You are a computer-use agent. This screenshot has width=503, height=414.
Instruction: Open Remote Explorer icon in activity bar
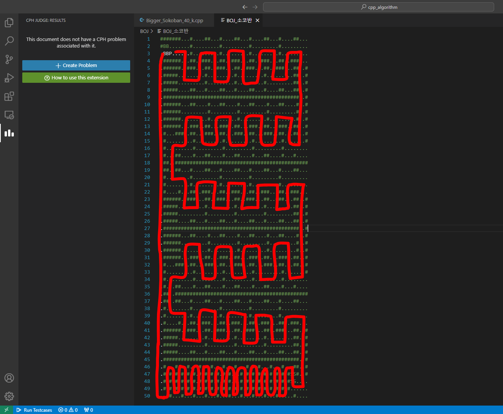pyautogui.click(x=9, y=115)
